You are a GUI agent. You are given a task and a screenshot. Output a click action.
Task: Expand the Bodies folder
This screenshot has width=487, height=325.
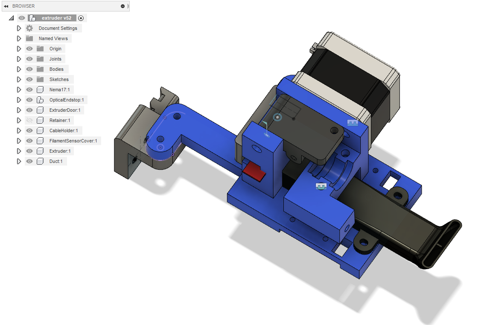(19, 69)
